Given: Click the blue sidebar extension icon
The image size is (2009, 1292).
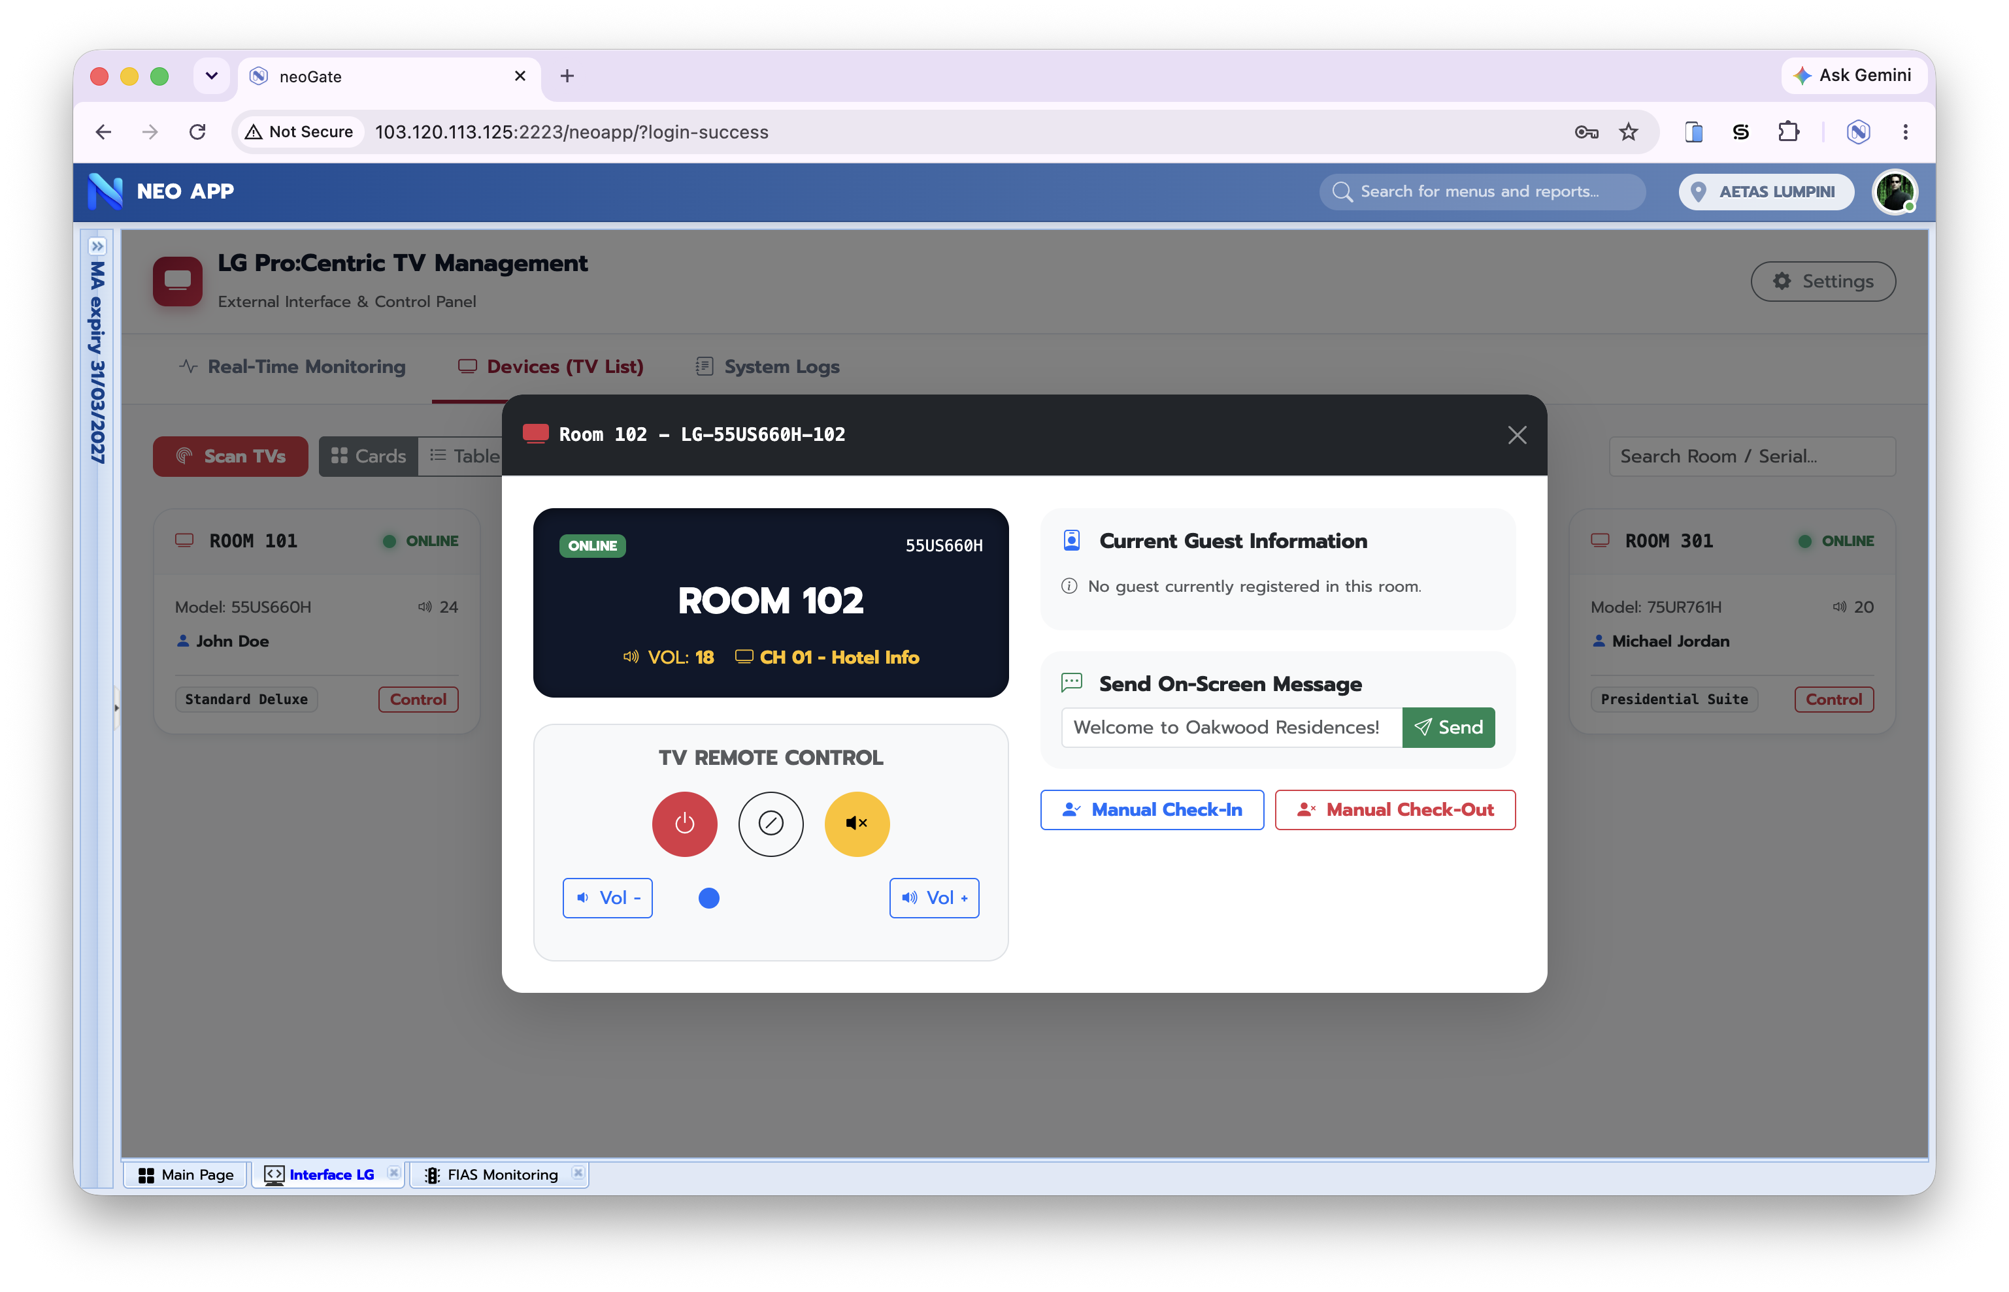Looking at the screenshot, I should 1693,132.
